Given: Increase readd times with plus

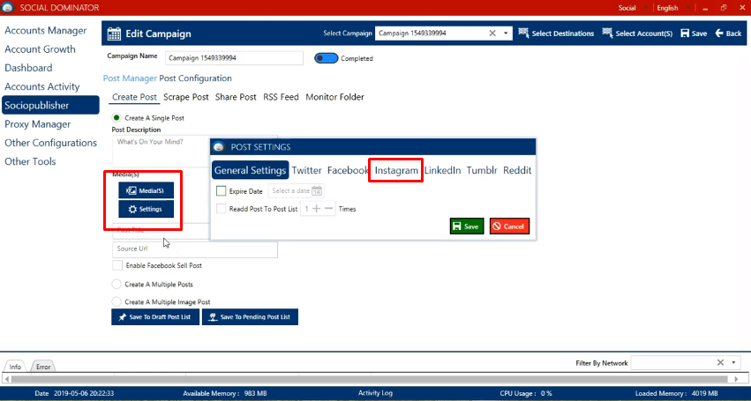Looking at the screenshot, I should (x=316, y=209).
